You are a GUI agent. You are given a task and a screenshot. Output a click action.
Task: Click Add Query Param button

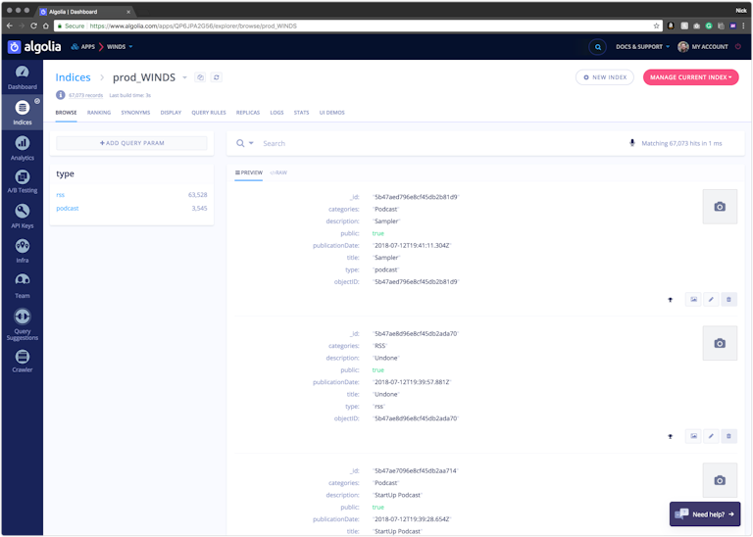(131, 143)
